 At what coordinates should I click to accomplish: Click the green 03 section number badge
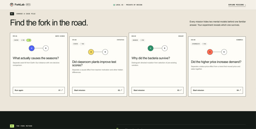12,126
